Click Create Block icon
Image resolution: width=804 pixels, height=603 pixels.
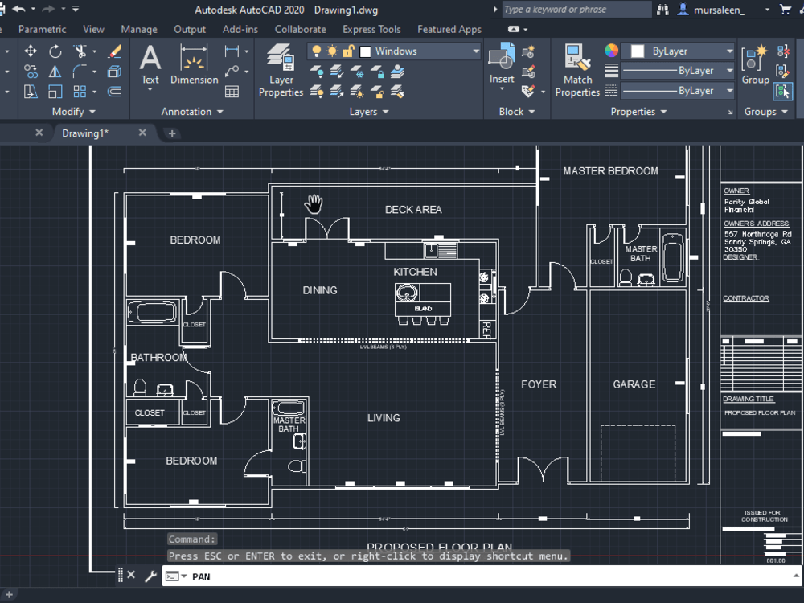click(x=528, y=51)
